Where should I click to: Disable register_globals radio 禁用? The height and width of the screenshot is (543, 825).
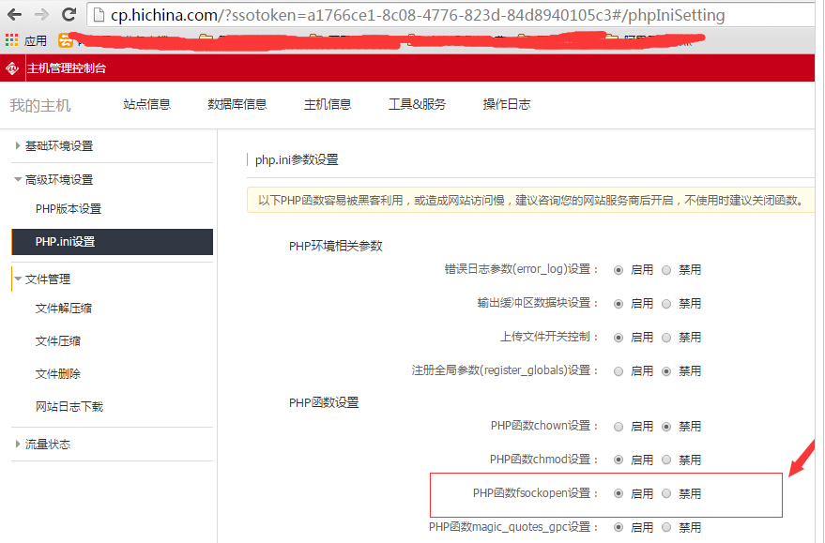[666, 371]
